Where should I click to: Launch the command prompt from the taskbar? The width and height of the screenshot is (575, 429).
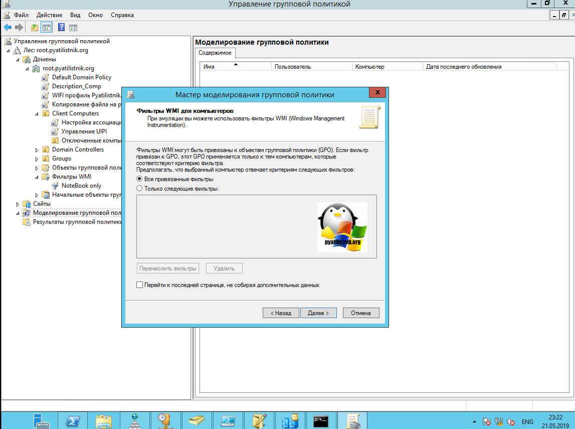[x=321, y=420]
